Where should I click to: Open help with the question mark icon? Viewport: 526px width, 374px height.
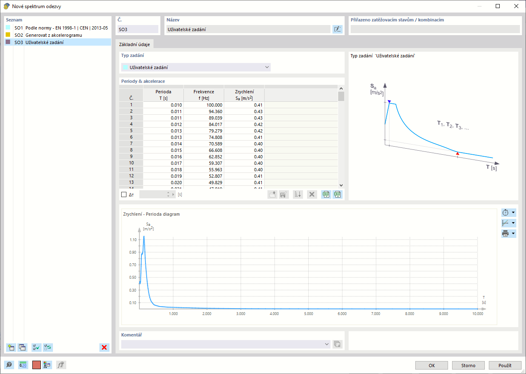[9, 365]
